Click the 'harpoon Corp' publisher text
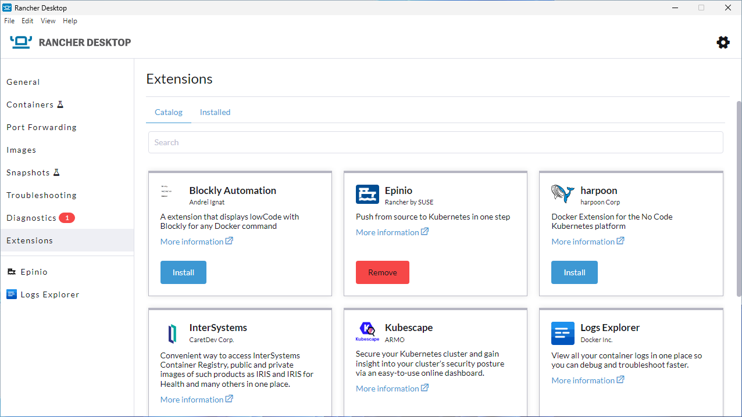The height and width of the screenshot is (417, 742). click(600, 202)
